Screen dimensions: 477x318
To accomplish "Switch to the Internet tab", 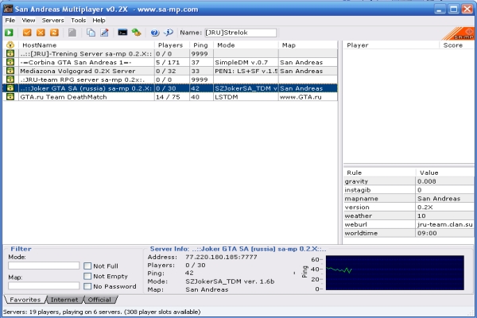I will tap(64, 300).
